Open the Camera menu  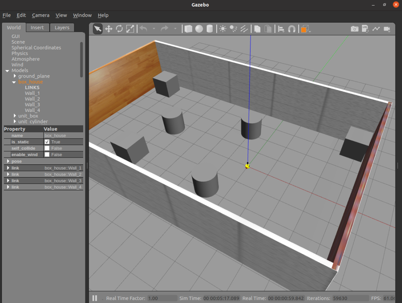40,15
